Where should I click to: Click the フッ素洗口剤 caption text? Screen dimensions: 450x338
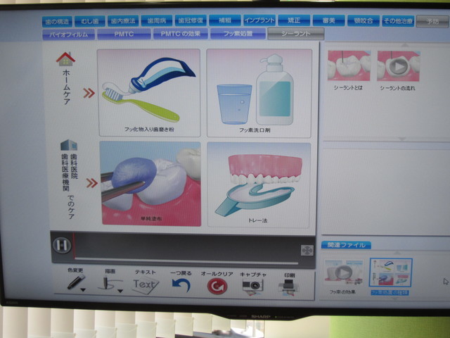255,130
